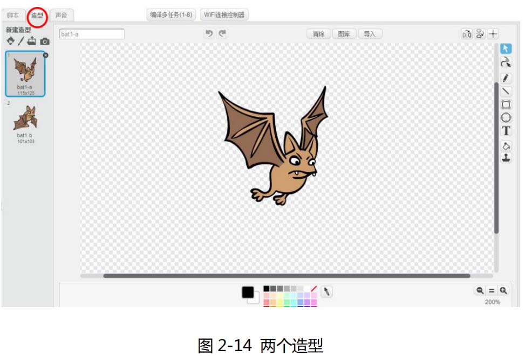
Task: Switch to the 脚本 tab
Action: 13,15
